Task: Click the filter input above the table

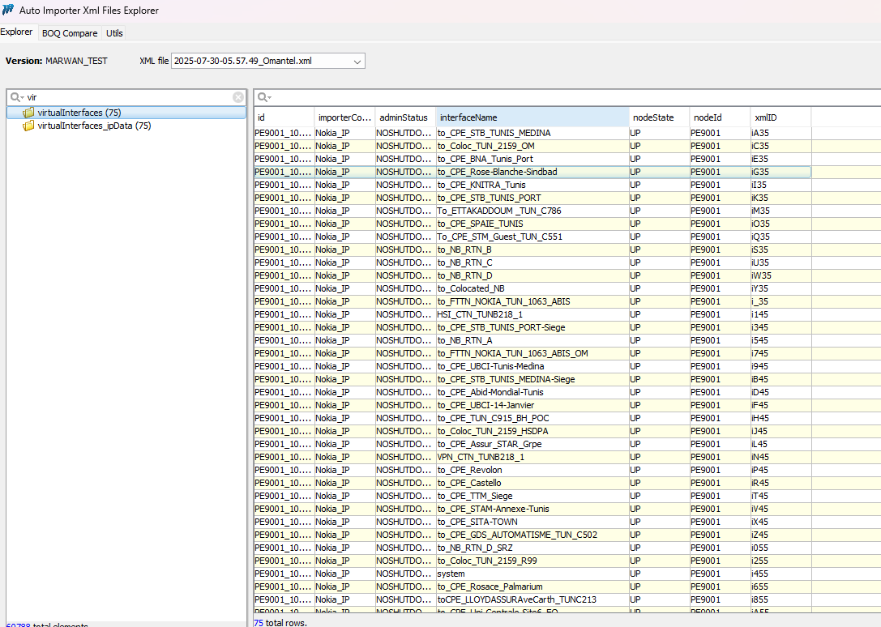Action: pyautogui.click(x=567, y=97)
